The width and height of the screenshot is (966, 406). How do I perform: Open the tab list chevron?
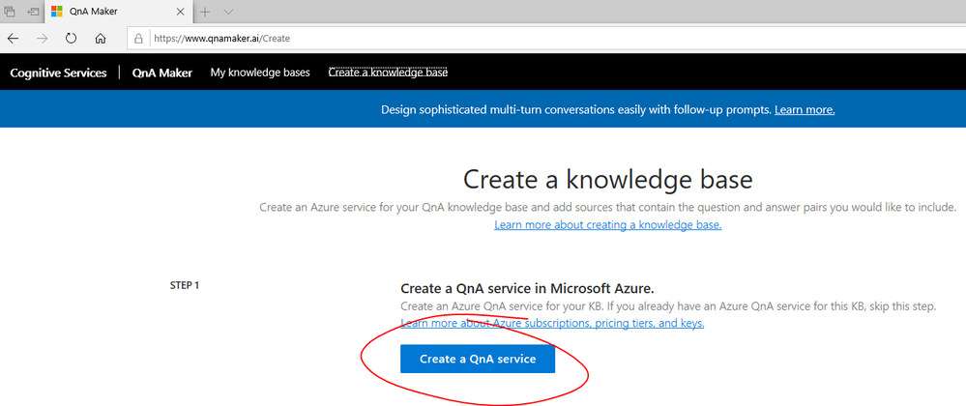point(228,12)
